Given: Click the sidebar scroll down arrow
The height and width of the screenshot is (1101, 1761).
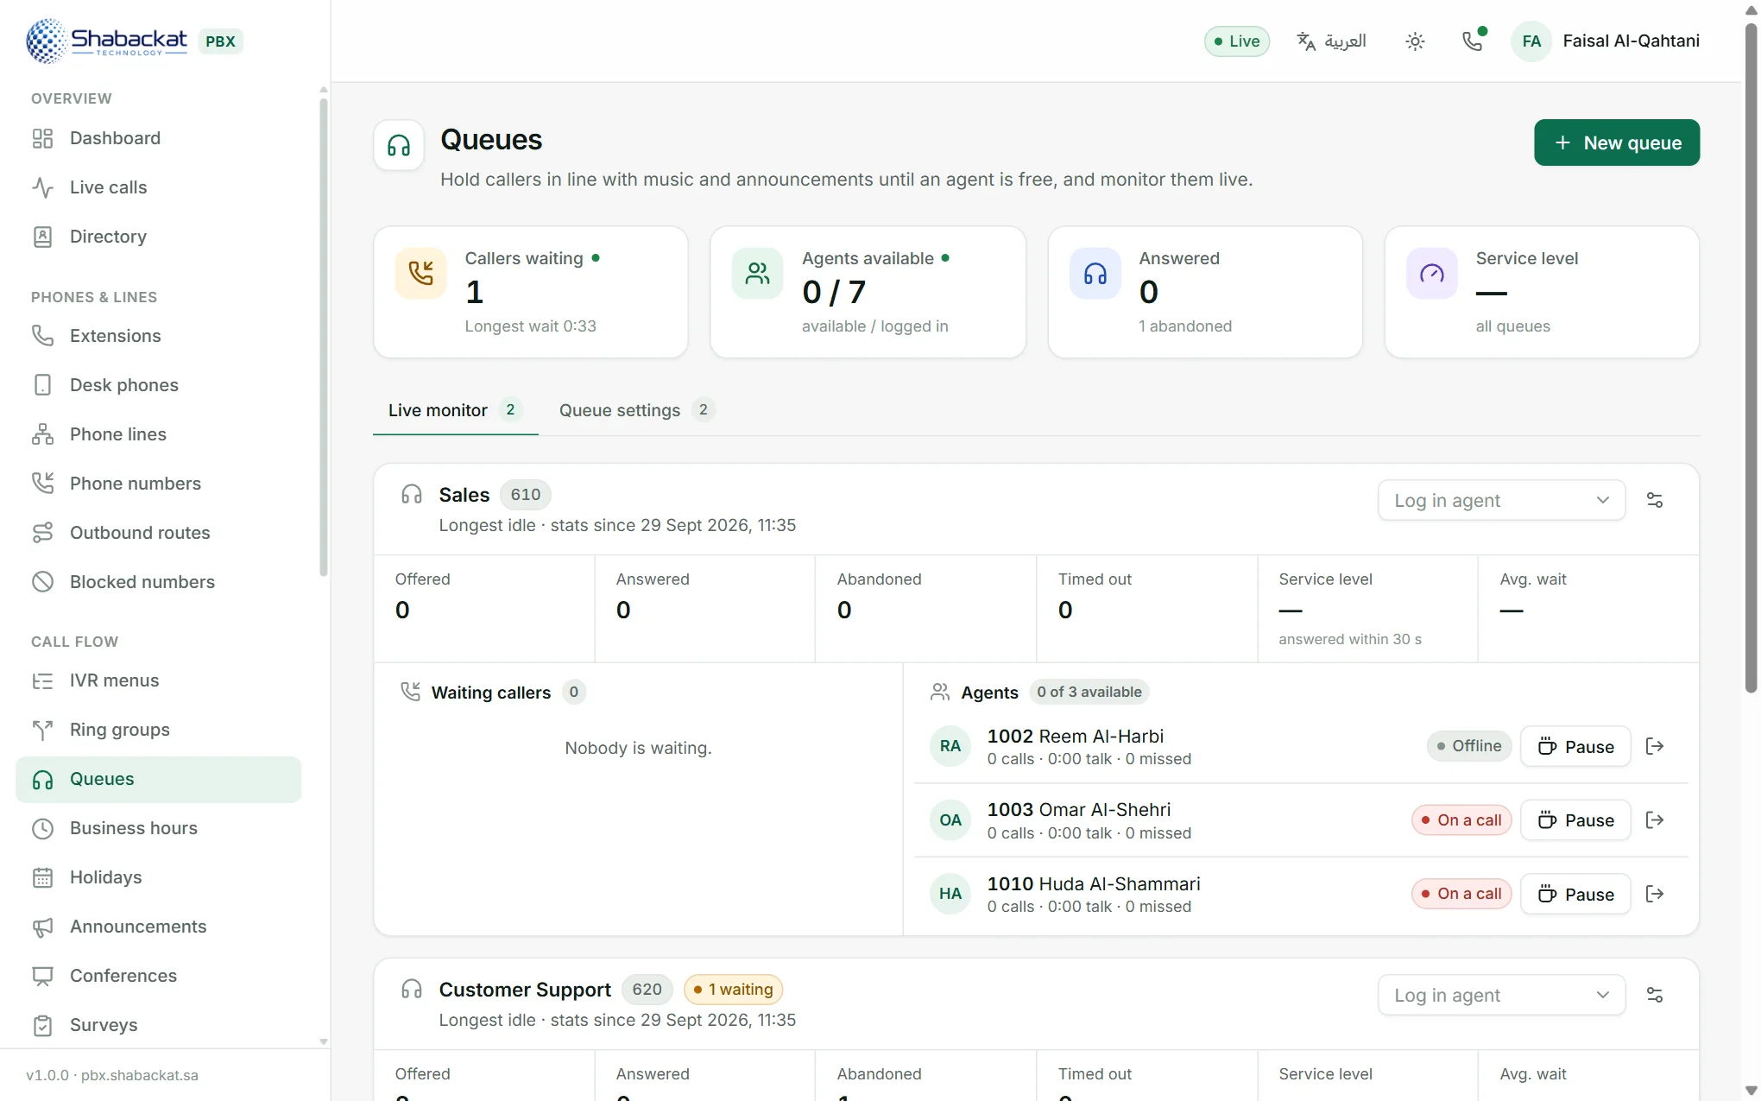Looking at the screenshot, I should click(324, 1042).
